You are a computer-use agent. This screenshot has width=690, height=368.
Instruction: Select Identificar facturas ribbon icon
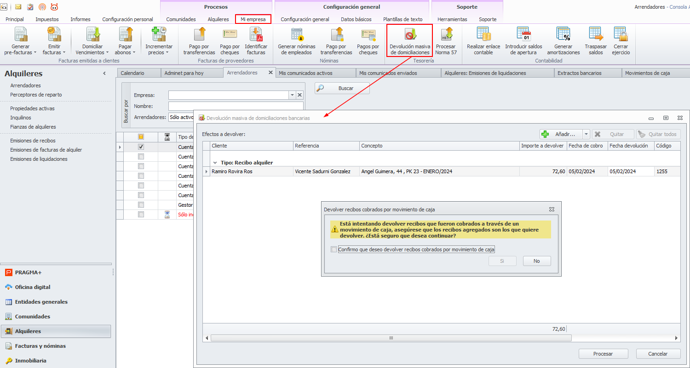256,35
